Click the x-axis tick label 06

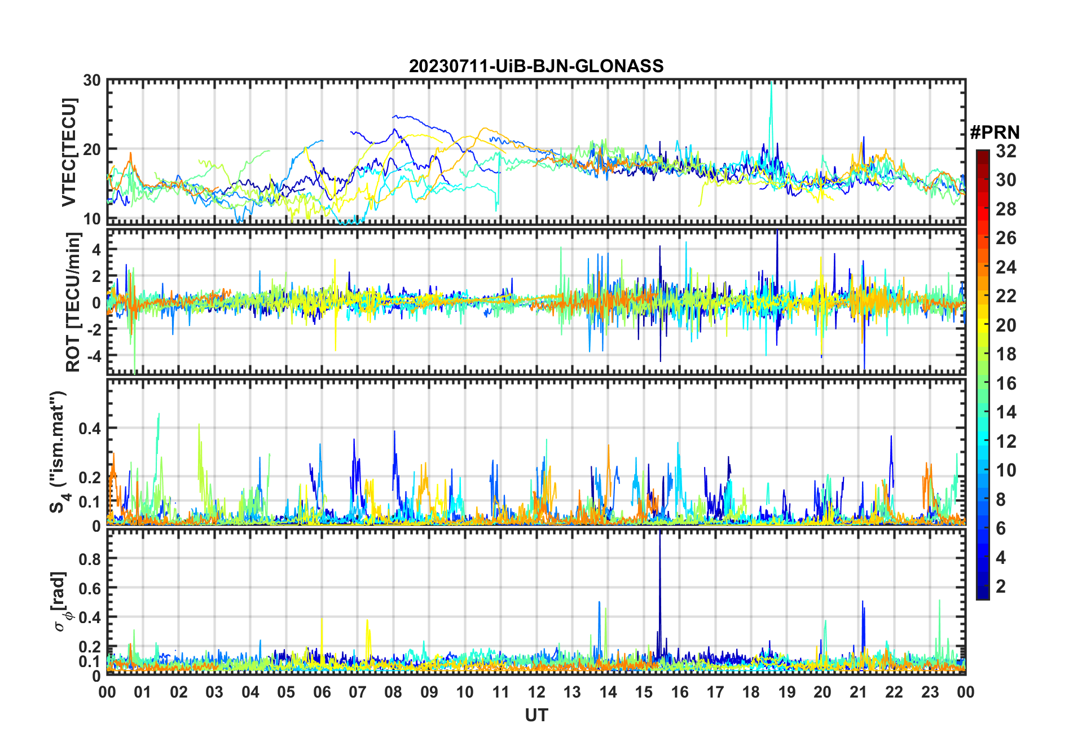pos(322,692)
